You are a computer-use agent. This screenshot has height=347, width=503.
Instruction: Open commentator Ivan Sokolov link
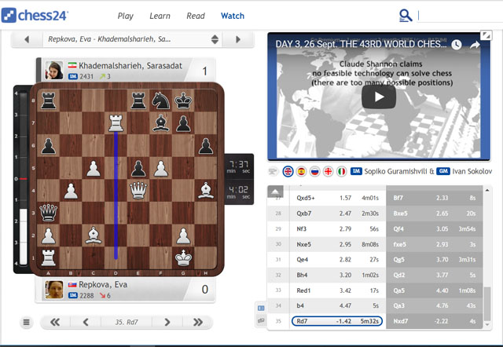coord(472,171)
